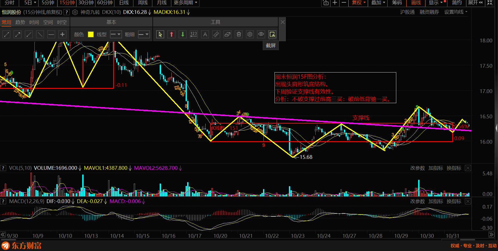Open drawing tool settings gear
This screenshot has height=251, width=498.
(x=250, y=34)
